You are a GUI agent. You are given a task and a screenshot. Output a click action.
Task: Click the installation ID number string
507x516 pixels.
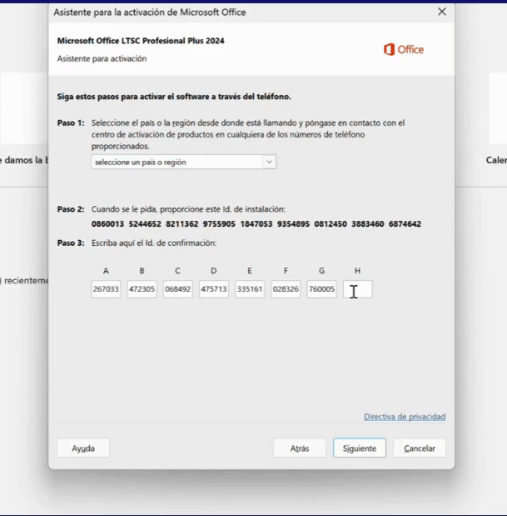[x=256, y=224]
